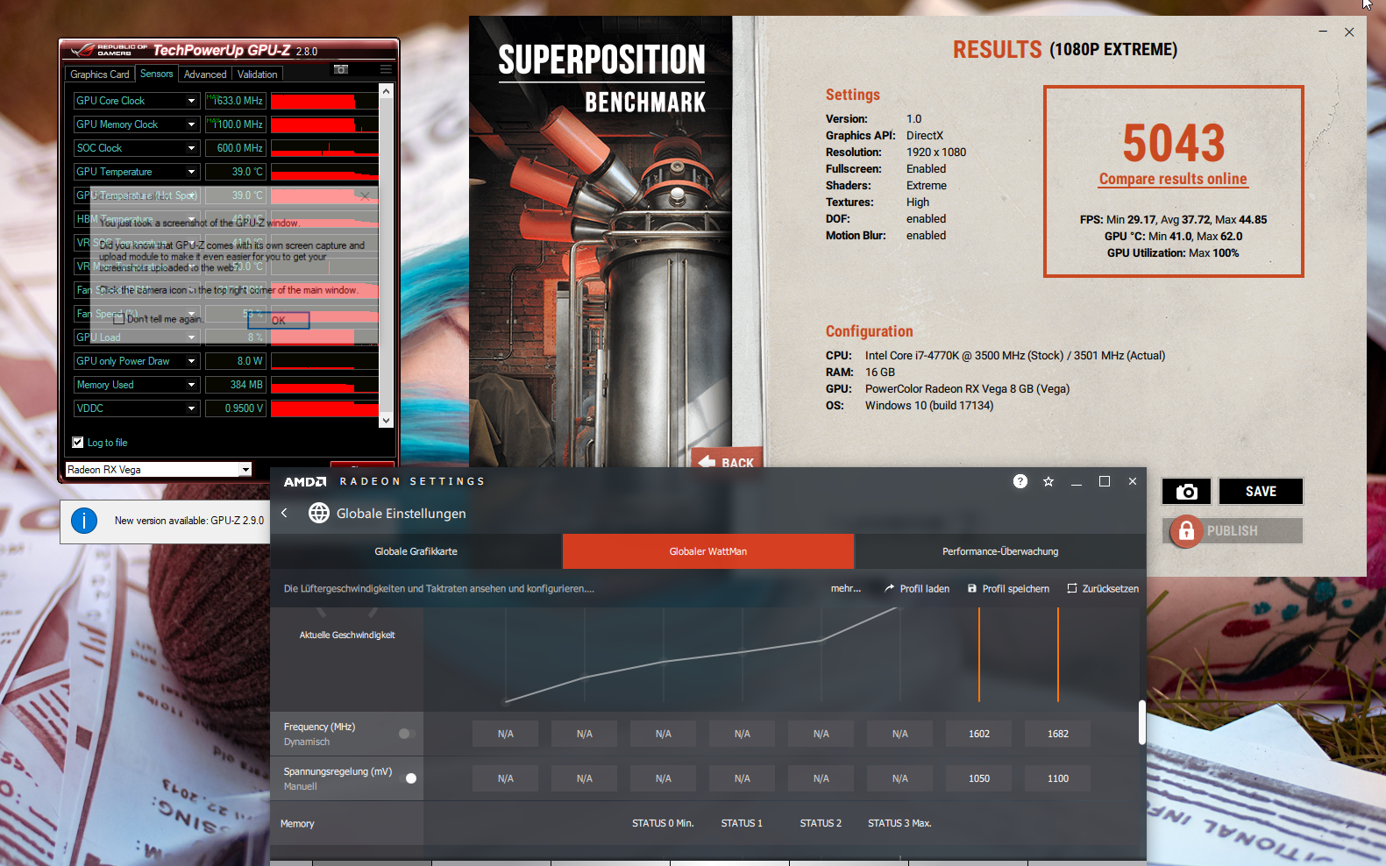The image size is (1386, 866).
Task: Click the "STATUS 0 Min." memory label
Action: (663, 823)
